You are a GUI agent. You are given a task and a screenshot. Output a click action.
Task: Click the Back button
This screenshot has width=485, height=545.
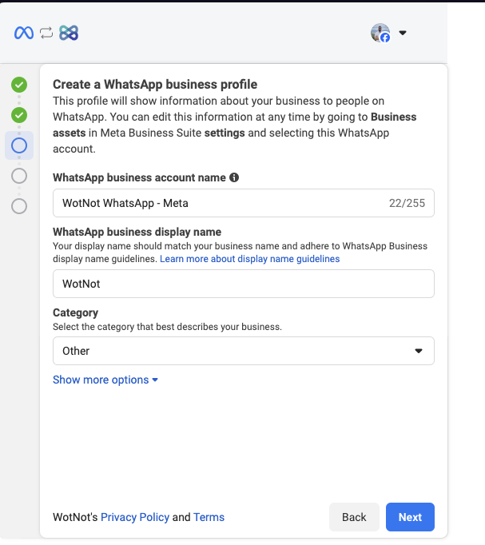point(354,517)
